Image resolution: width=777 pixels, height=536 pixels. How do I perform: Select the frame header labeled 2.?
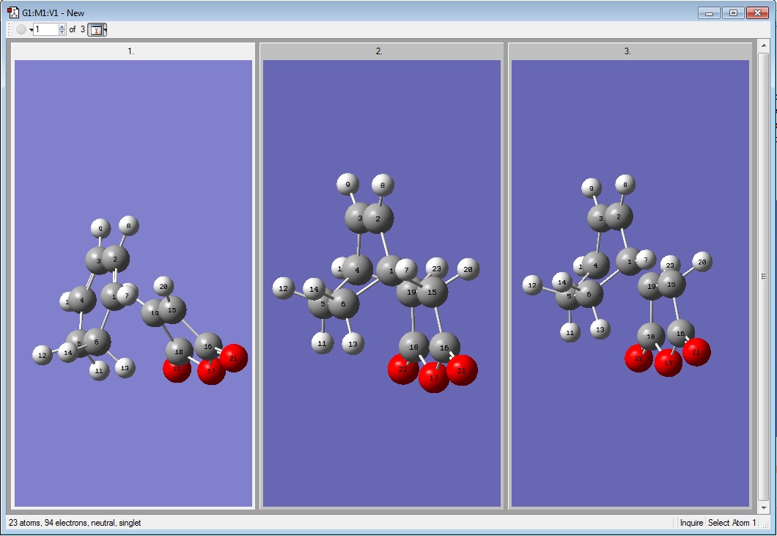(x=380, y=51)
